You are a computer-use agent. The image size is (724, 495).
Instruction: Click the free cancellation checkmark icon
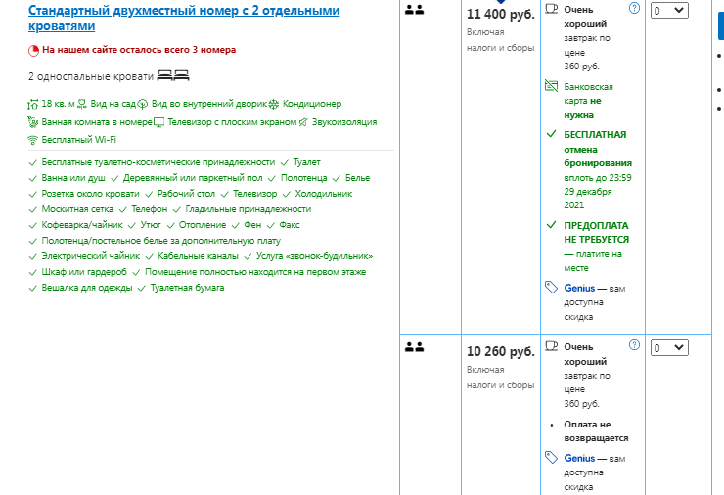(551, 134)
